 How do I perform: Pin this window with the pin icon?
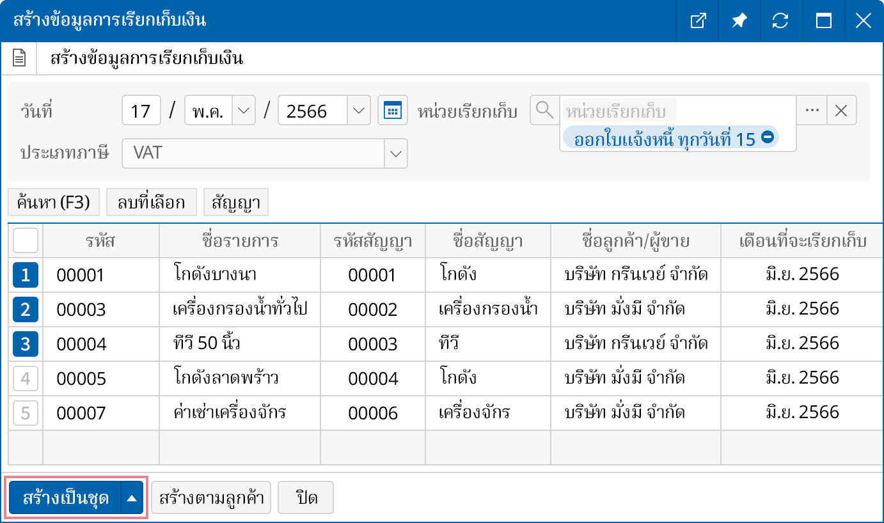click(739, 20)
